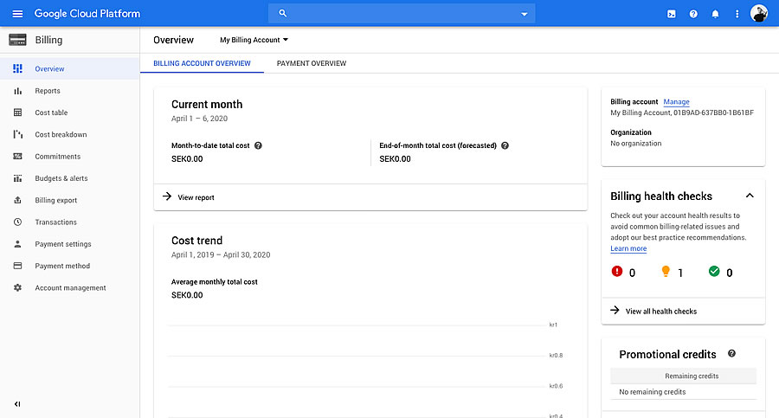Open notifications bell
The width and height of the screenshot is (779, 418).
[715, 14]
